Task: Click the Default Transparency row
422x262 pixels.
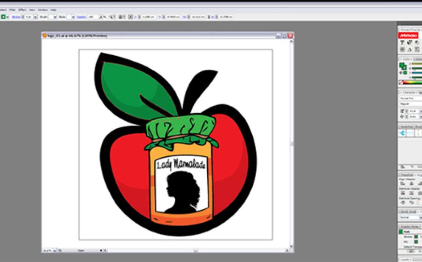Action: [x=413, y=247]
